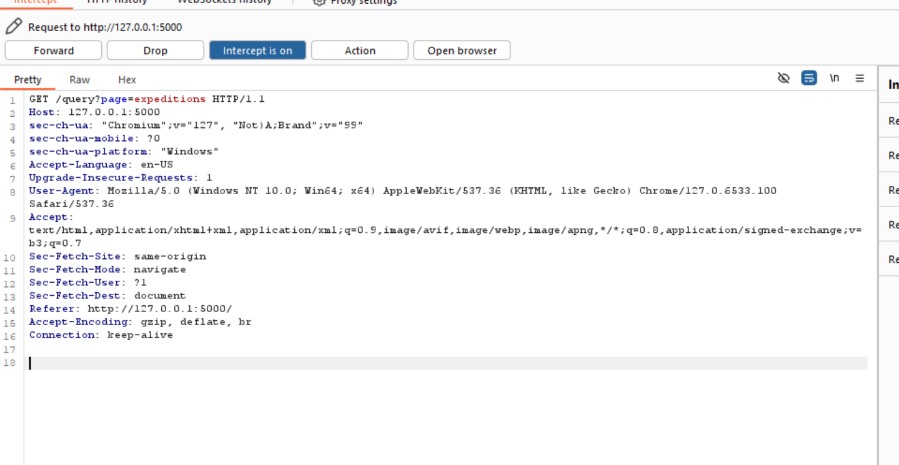Select the Pretty view tab

coord(27,79)
